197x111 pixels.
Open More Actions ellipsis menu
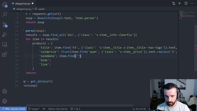(192, 3)
